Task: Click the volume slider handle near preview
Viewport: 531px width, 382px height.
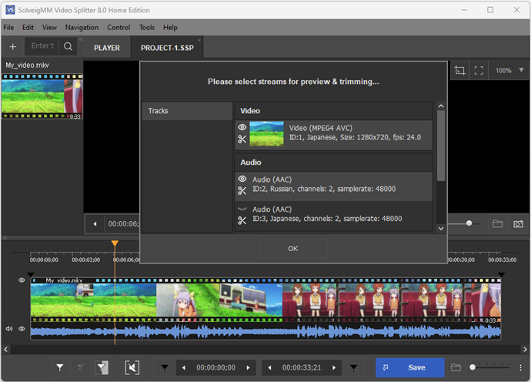Action: (469, 223)
